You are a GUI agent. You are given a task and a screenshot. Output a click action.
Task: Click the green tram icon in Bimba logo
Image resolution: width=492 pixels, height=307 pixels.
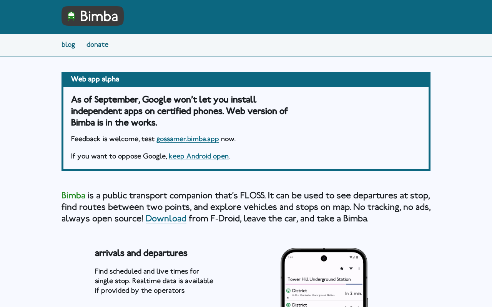click(71, 16)
